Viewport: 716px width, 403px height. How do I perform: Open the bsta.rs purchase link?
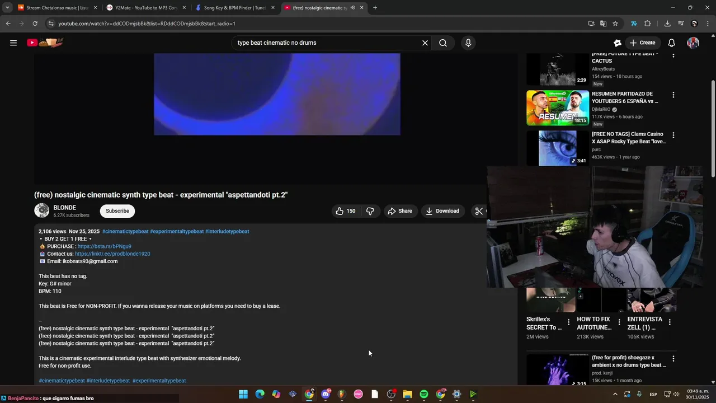(105, 246)
